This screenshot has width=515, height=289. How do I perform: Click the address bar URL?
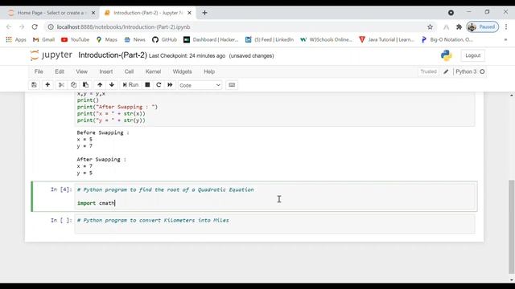point(123,26)
